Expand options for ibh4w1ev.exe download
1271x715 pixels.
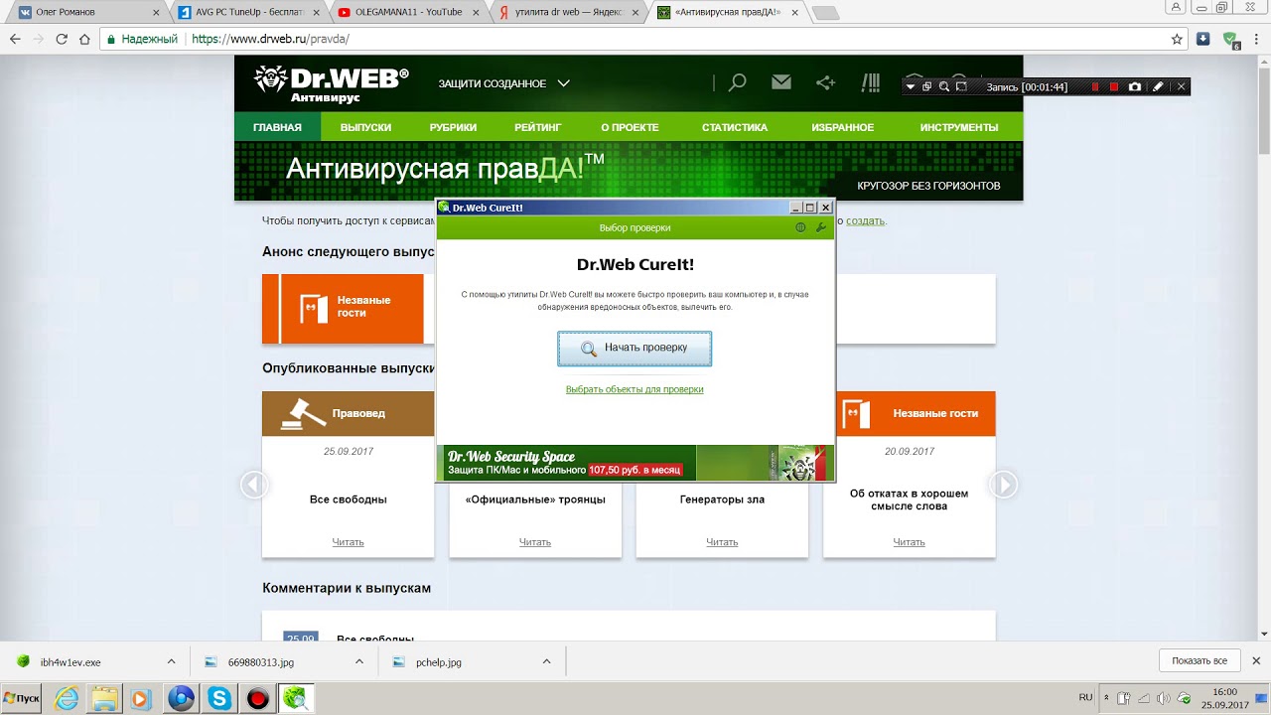coord(171,661)
